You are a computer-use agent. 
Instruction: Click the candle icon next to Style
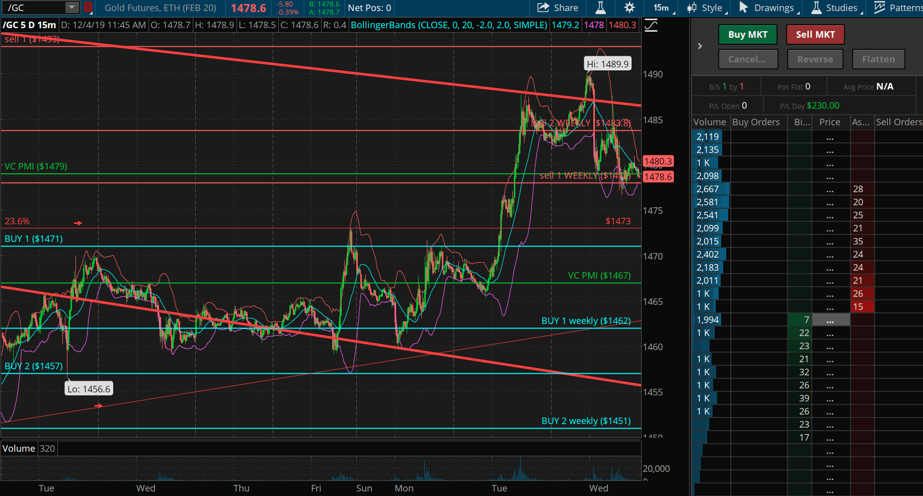click(693, 8)
